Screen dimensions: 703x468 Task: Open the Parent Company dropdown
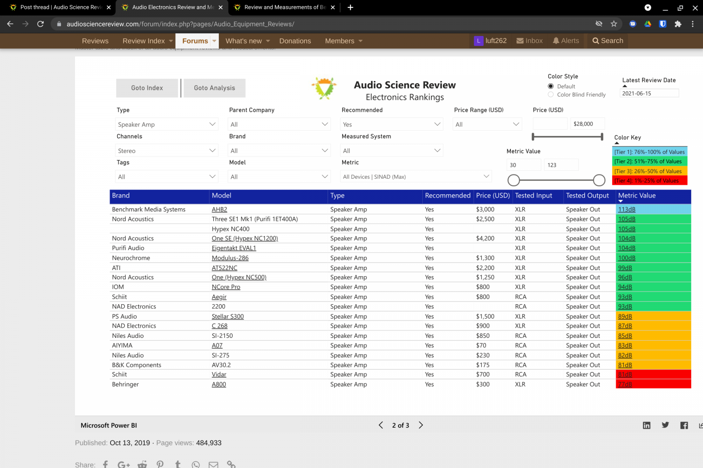click(279, 124)
